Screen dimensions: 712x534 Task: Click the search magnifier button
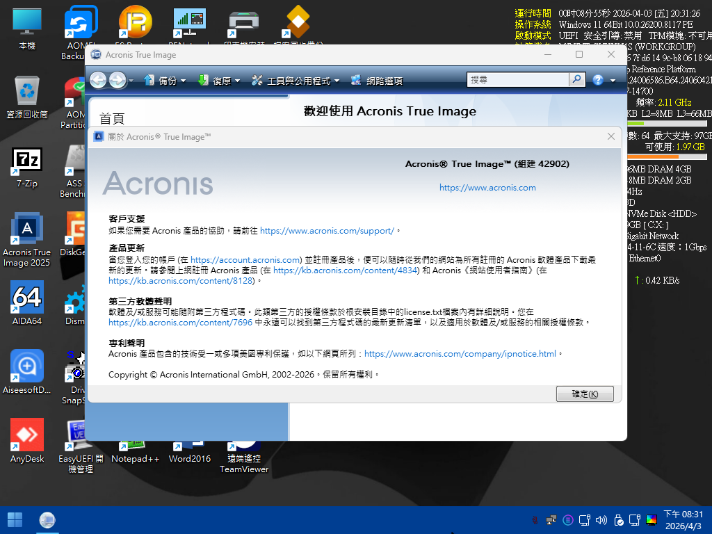point(577,80)
